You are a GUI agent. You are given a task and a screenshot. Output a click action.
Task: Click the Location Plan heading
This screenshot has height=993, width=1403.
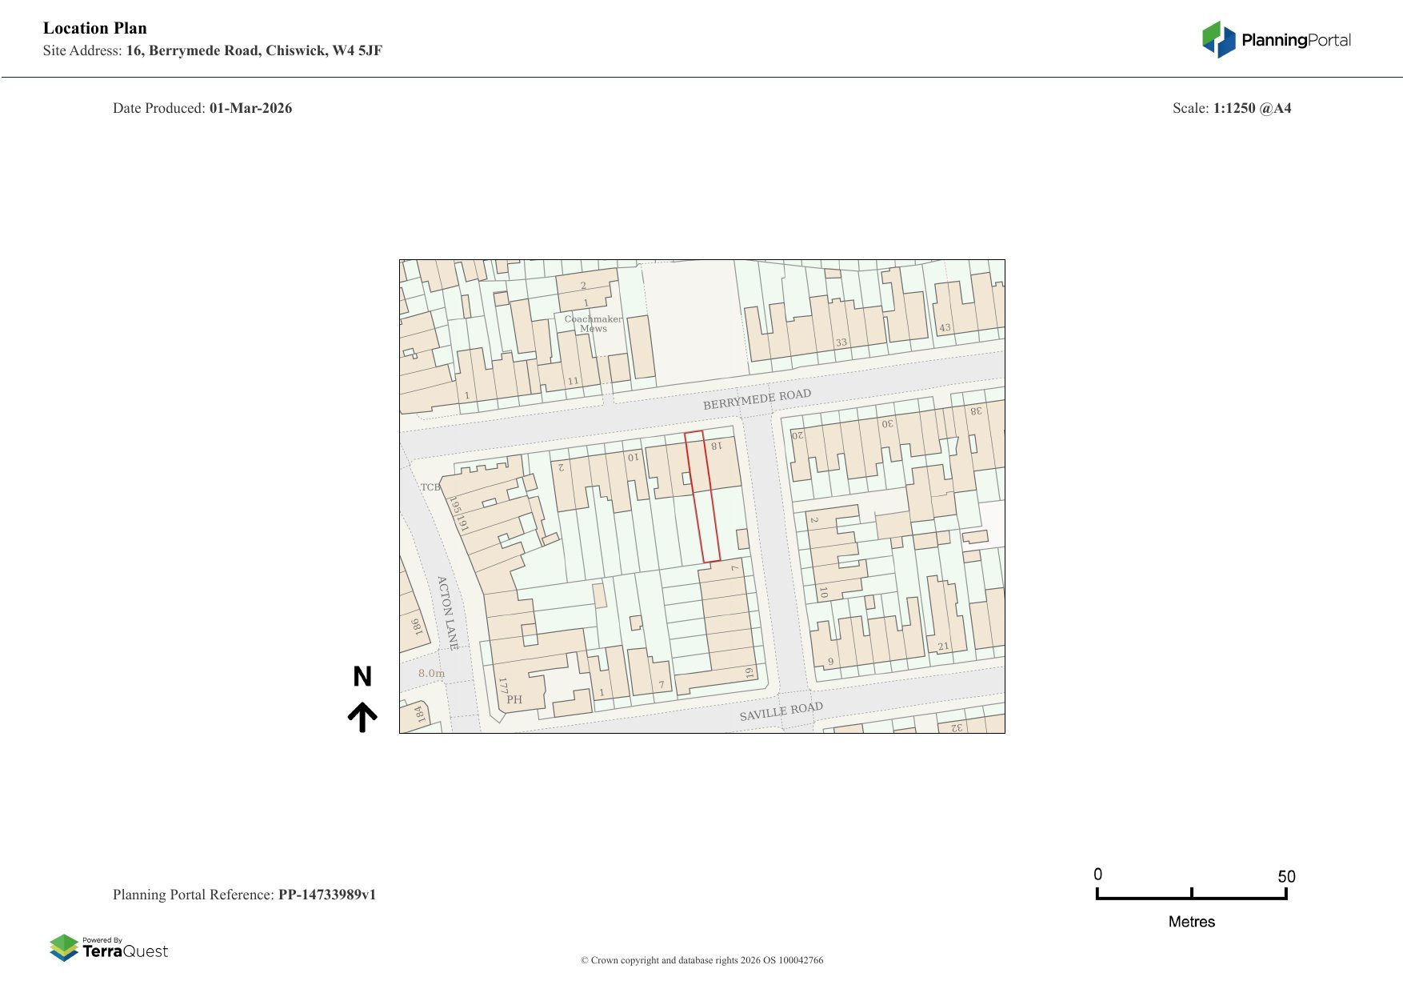[x=95, y=28]
